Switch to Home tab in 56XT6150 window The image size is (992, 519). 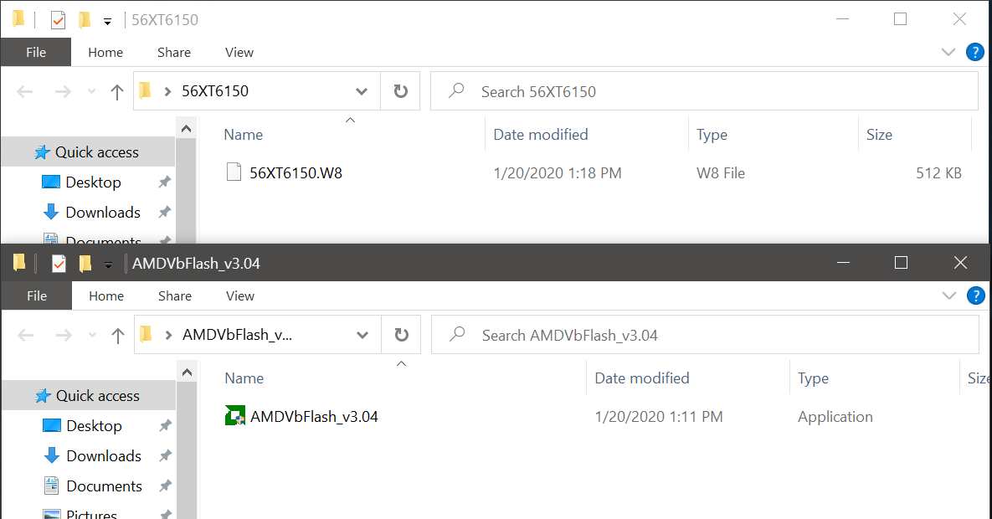click(x=105, y=52)
